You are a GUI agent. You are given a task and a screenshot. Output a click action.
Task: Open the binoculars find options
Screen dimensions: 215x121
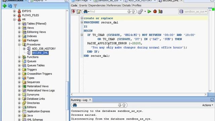coord(86,11)
